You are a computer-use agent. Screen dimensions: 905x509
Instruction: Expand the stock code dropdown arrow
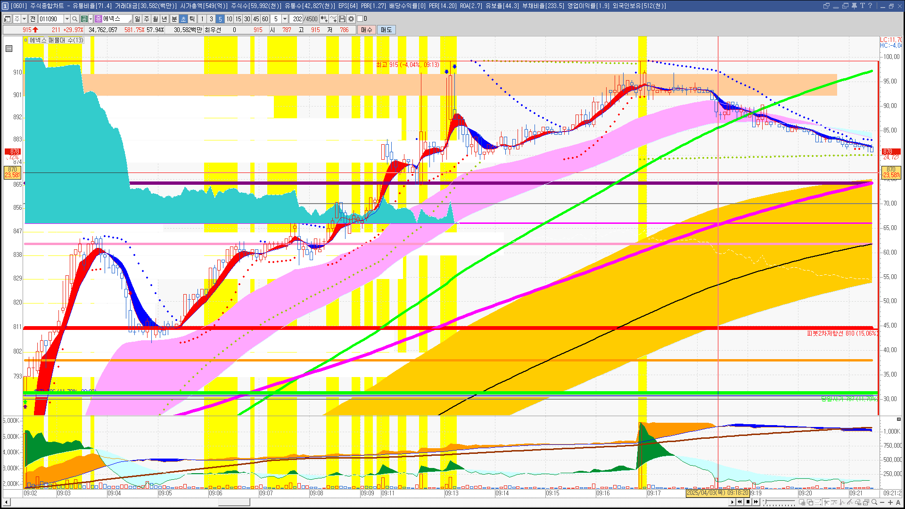click(x=67, y=19)
